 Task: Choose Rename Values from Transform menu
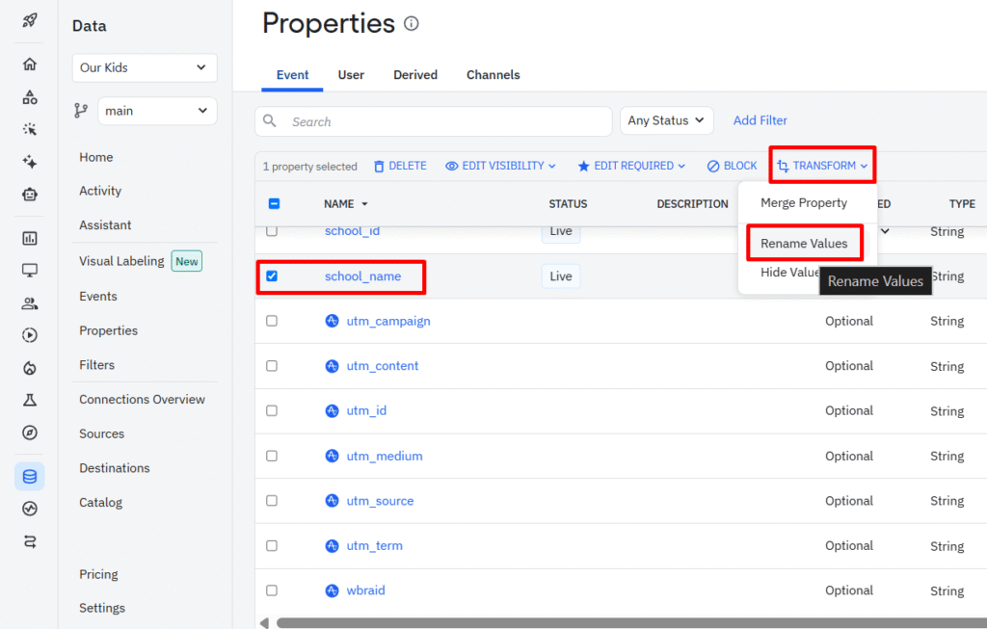pyautogui.click(x=804, y=244)
